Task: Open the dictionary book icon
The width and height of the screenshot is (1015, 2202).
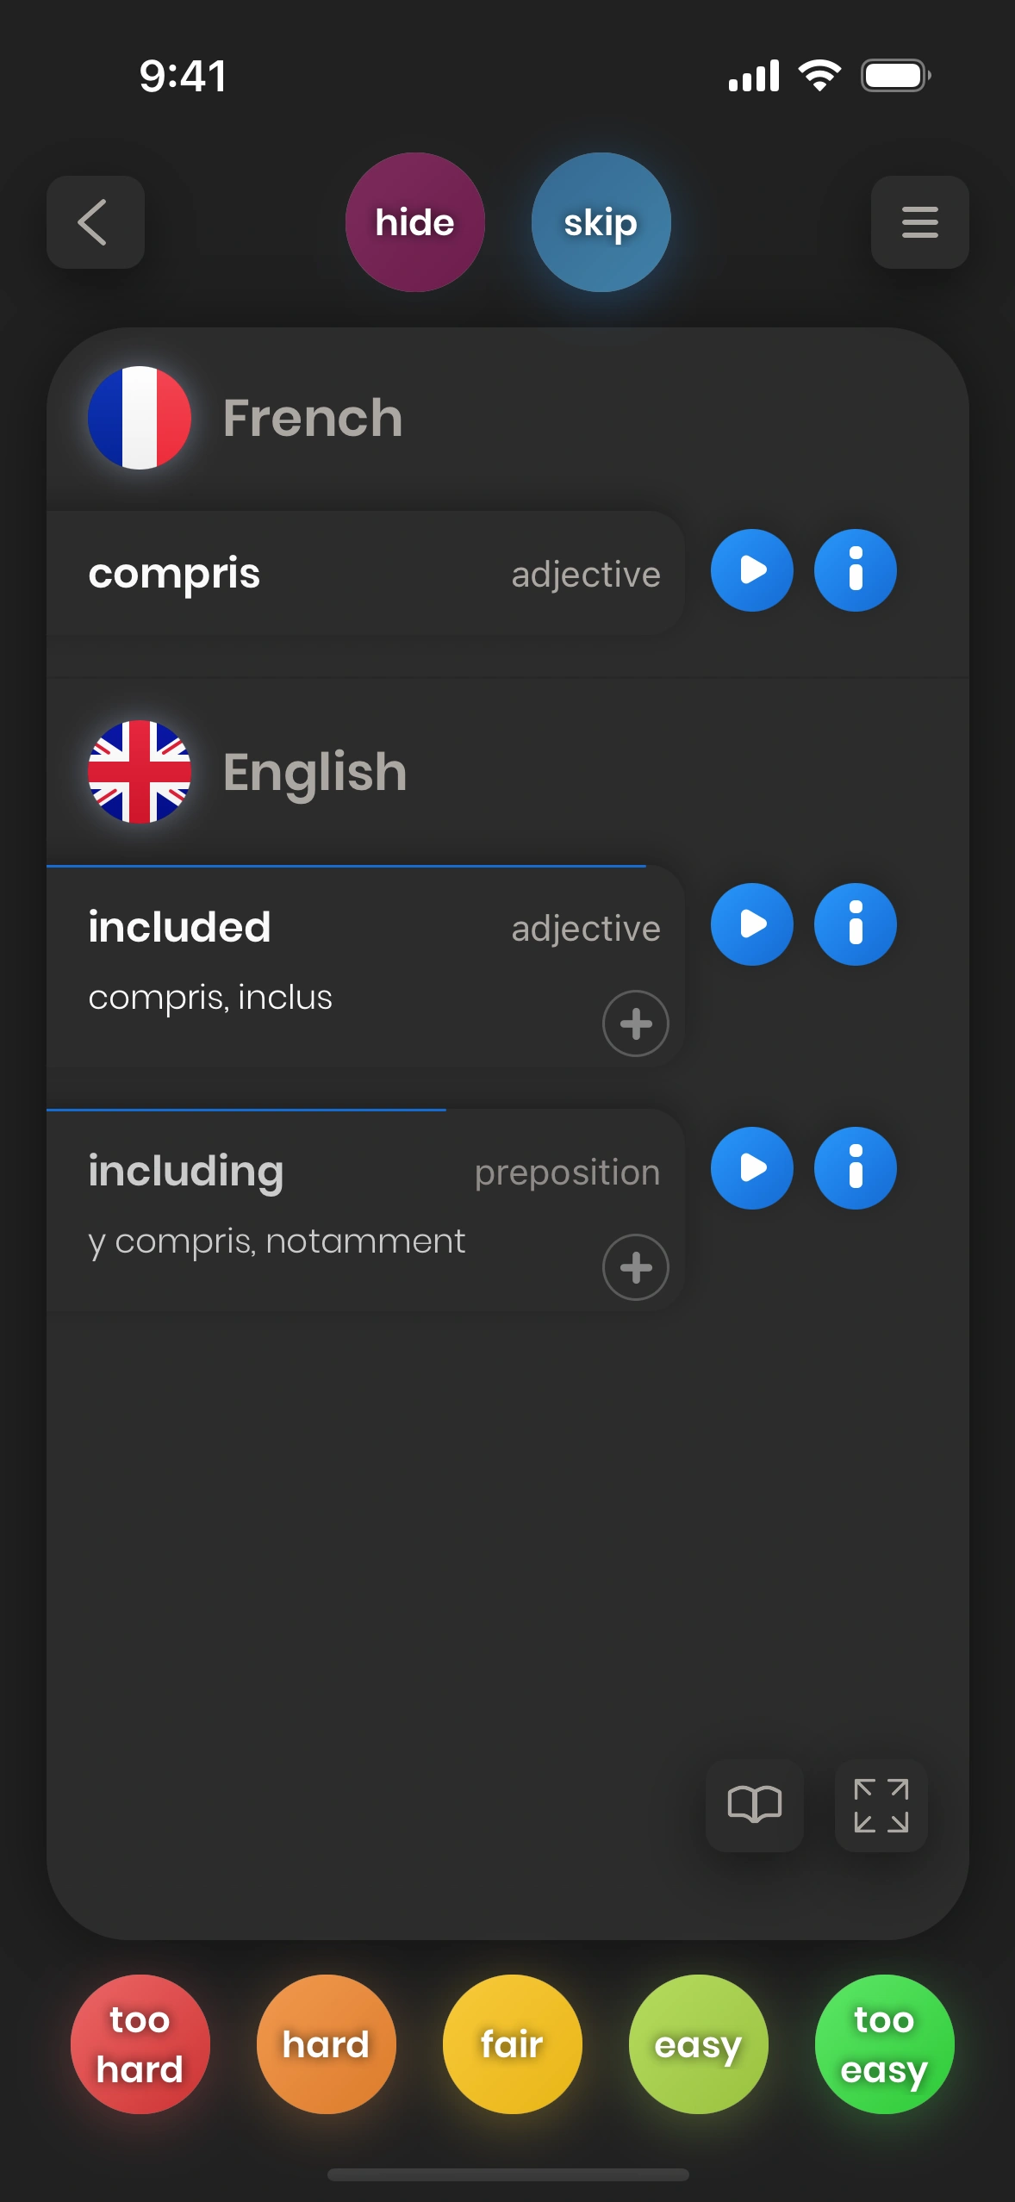Action: coord(754,1805)
